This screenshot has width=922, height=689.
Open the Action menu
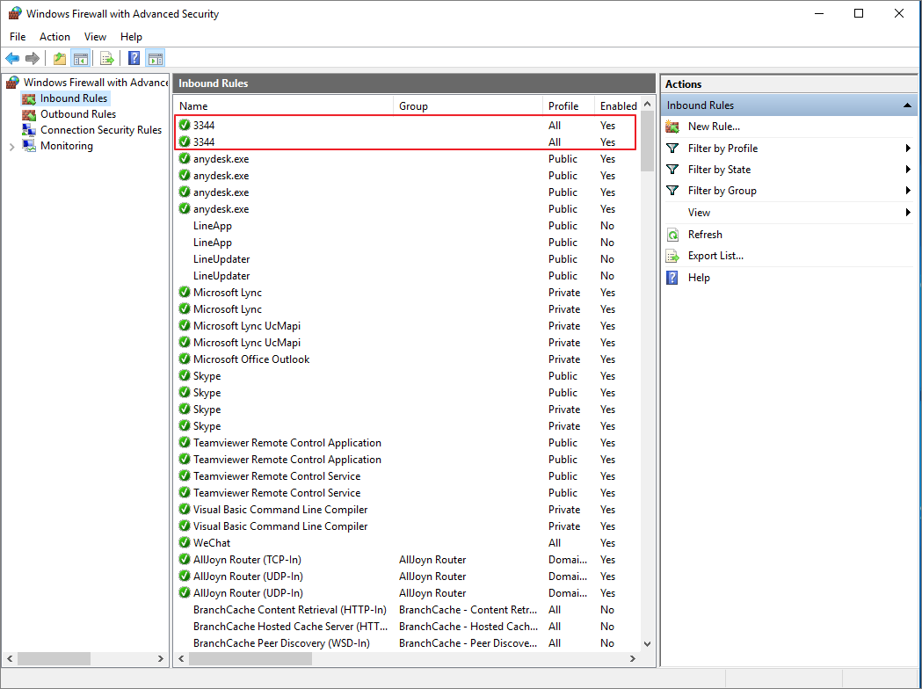pyautogui.click(x=54, y=36)
